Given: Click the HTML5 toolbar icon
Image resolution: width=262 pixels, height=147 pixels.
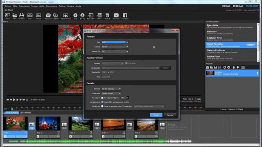Looking at the screenshot, I should coord(107,16).
